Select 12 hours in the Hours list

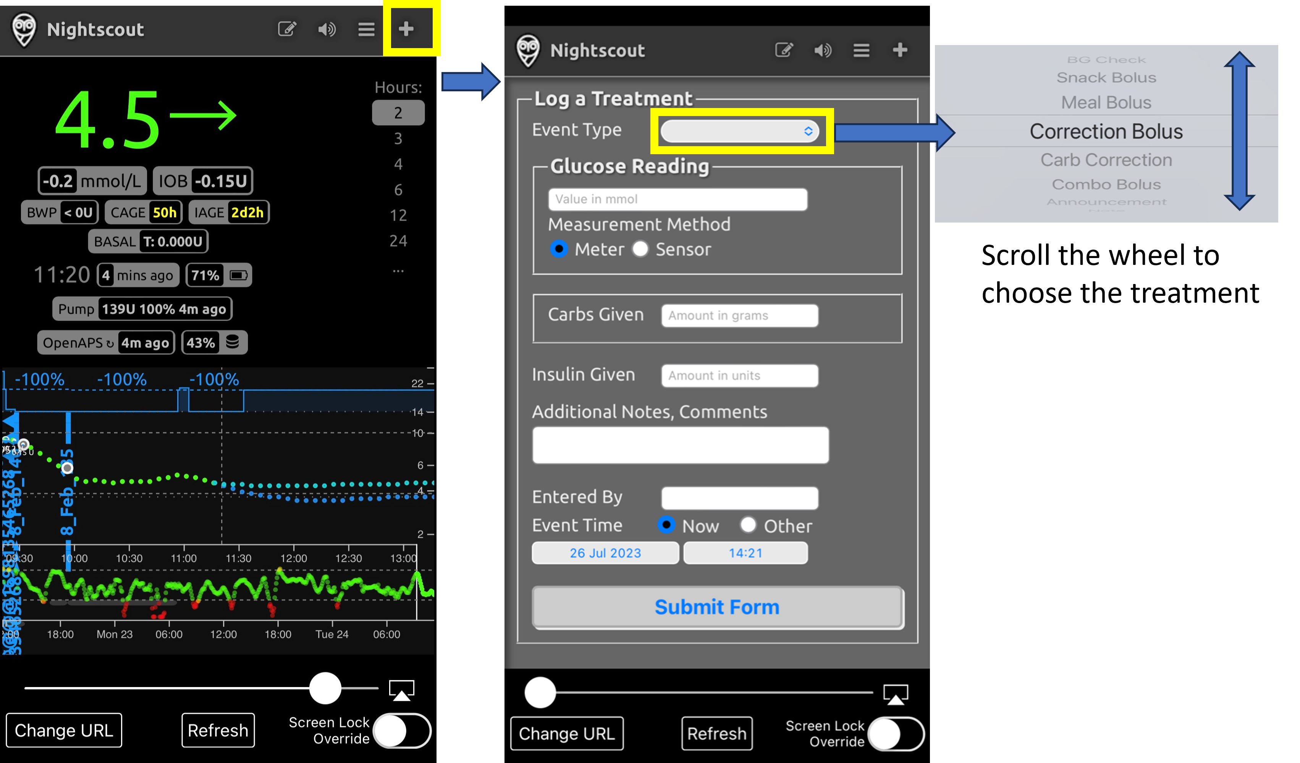pyautogui.click(x=398, y=216)
